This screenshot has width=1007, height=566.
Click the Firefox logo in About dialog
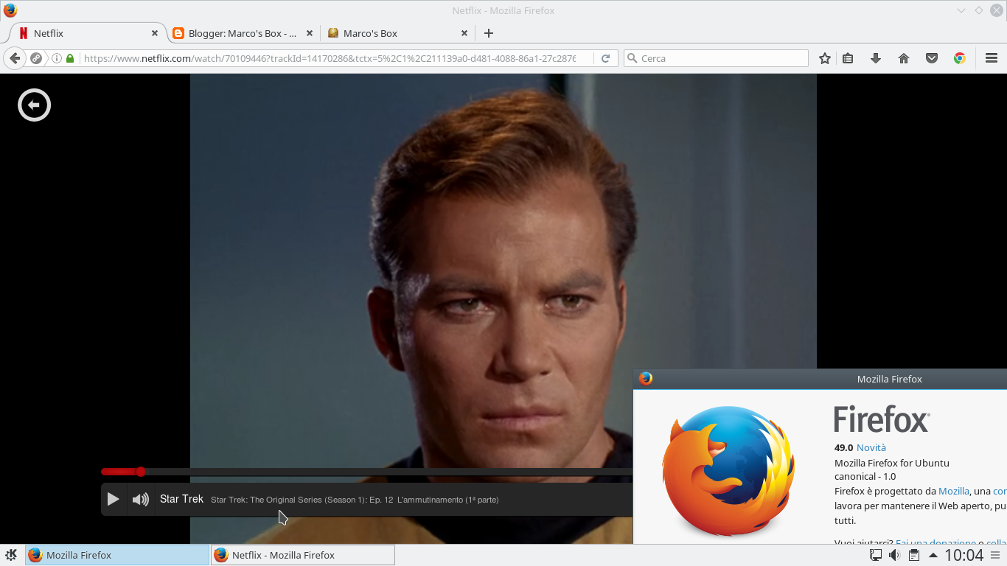[x=728, y=471]
